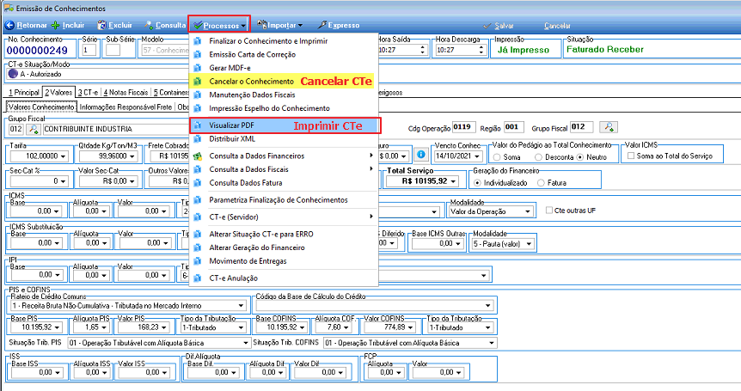
Task: Click the green plus Incluir icon
Action: pyautogui.click(x=56, y=26)
